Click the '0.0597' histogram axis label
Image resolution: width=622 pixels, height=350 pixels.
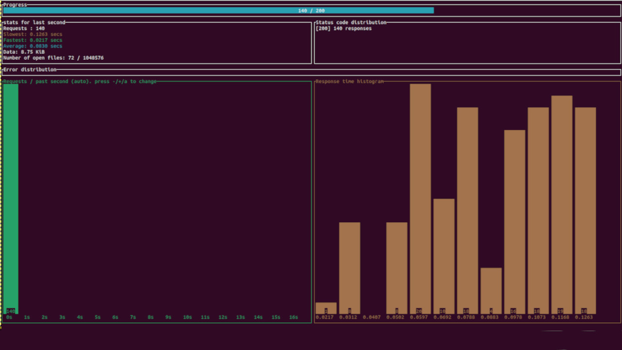419,317
